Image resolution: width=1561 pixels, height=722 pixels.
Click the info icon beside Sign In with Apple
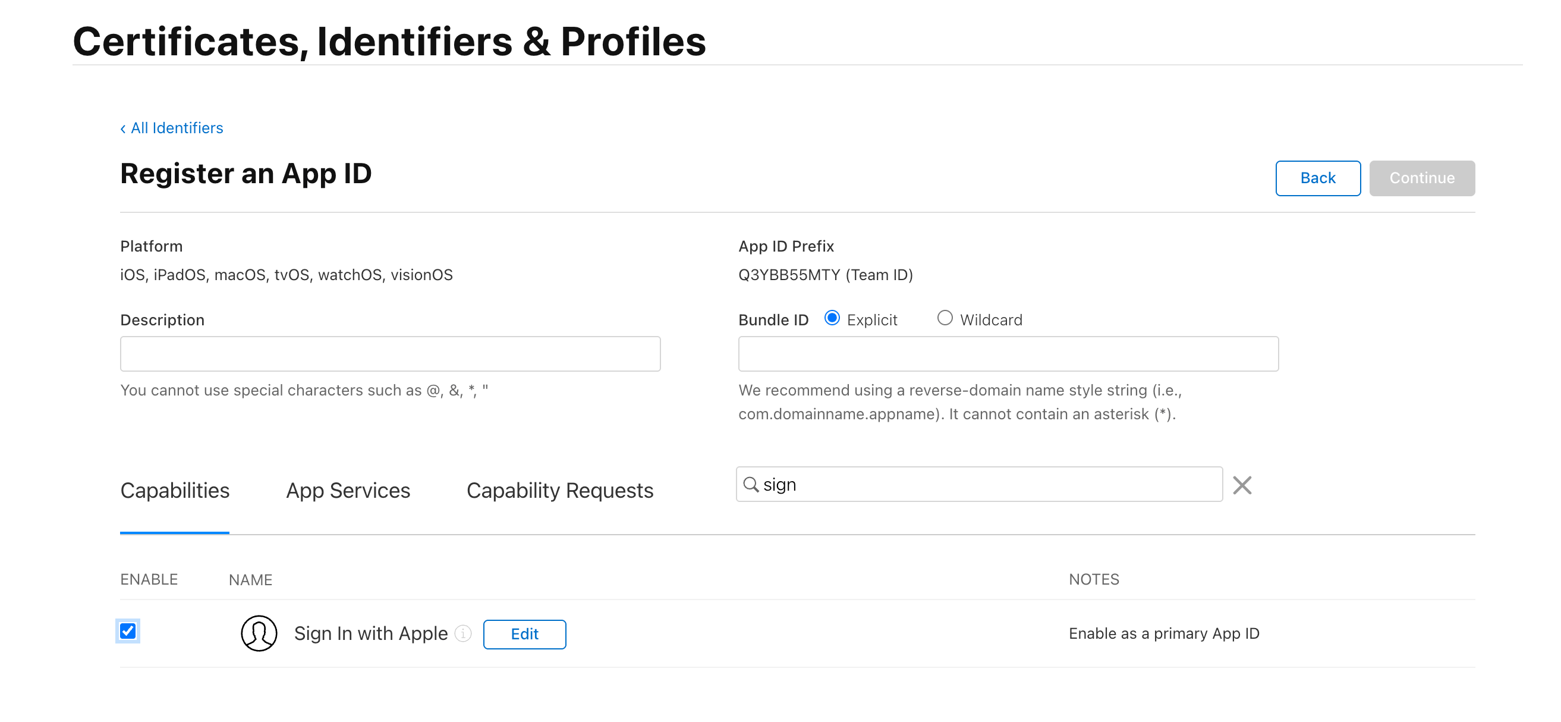[463, 633]
